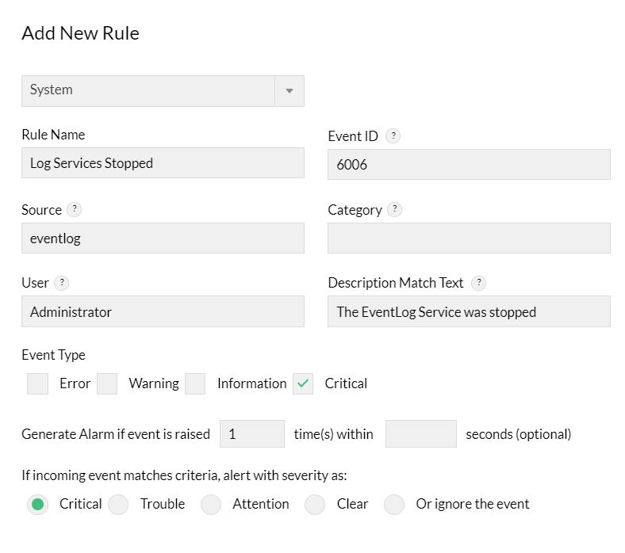Click the help icon next to User
This screenshot has width=625, height=553.
click(61, 283)
